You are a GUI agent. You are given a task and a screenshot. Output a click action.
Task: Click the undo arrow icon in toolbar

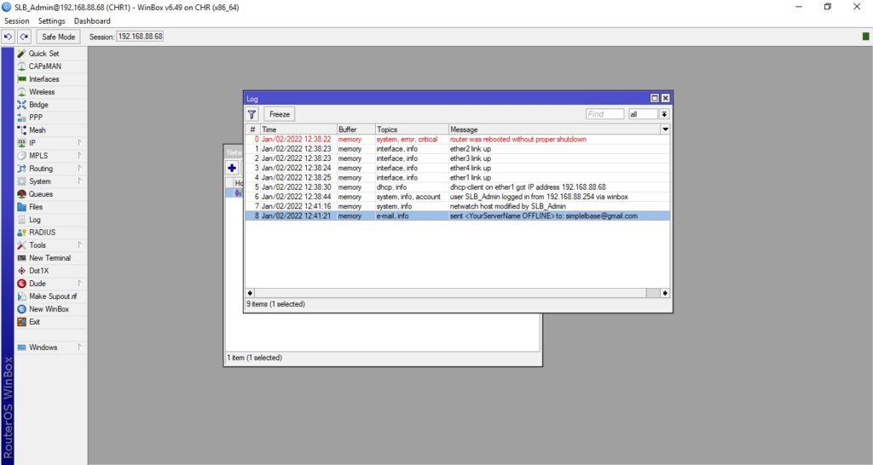tap(9, 37)
